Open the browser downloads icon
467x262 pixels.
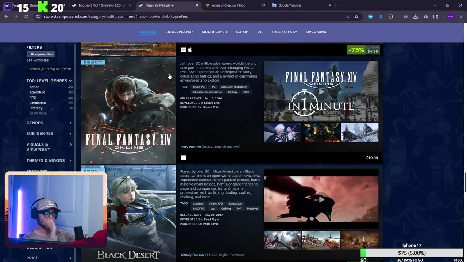pos(416,16)
